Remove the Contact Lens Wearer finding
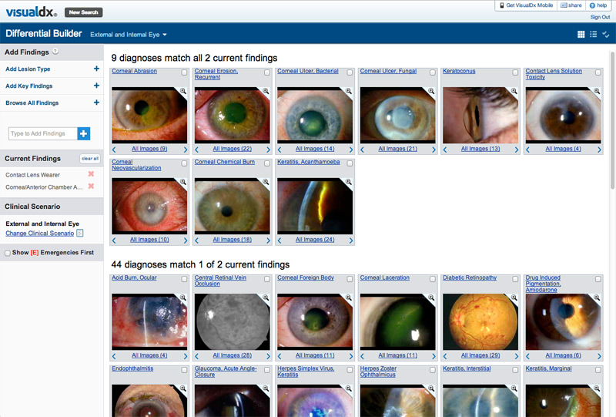 coord(91,174)
